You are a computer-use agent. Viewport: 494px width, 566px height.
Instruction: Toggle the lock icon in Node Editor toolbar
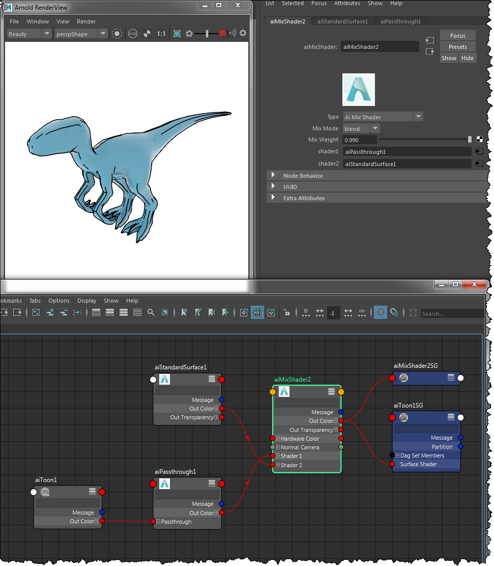287,313
